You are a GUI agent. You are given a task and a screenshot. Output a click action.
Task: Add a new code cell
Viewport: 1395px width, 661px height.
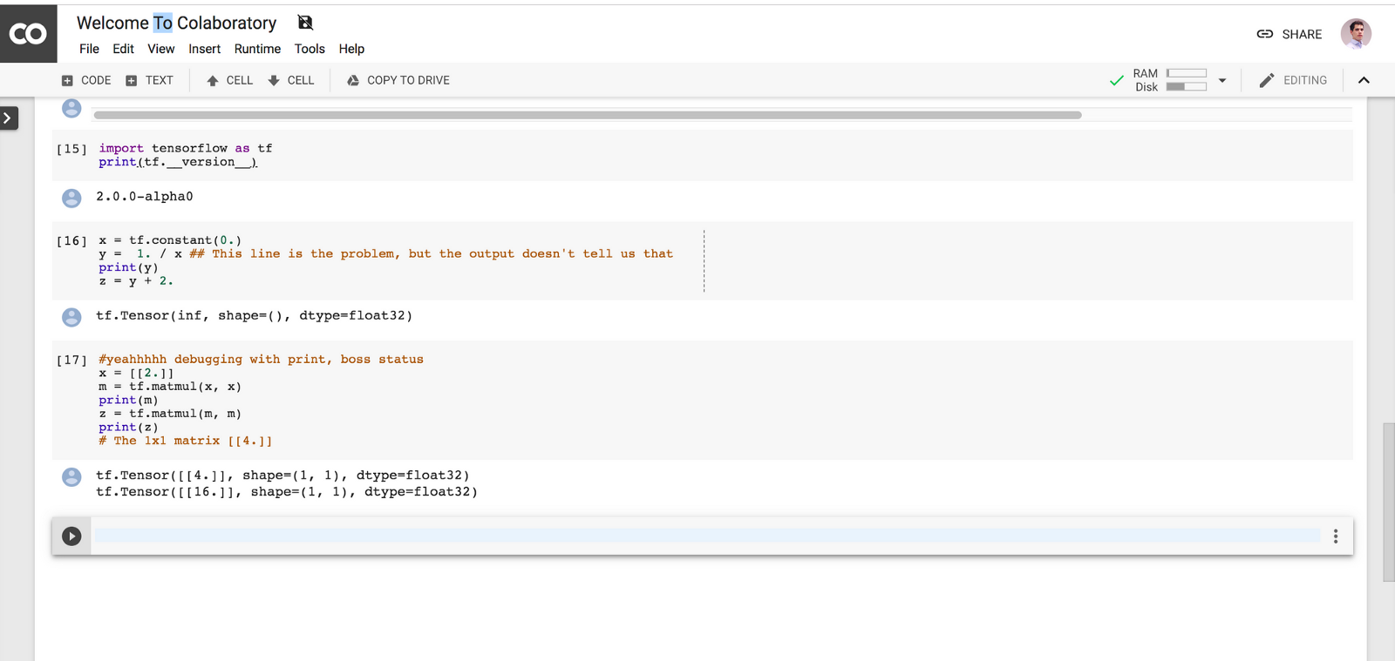[x=86, y=80]
